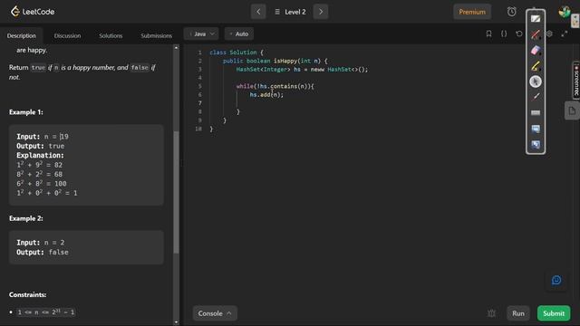Open the notes page icon on right
The width and height of the screenshot is (580, 326).
pos(572,110)
